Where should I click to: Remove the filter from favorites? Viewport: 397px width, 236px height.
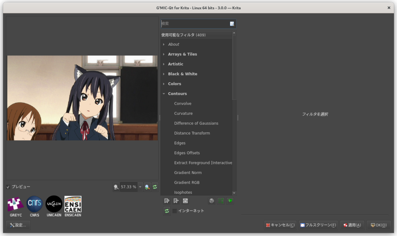click(x=176, y=201)
